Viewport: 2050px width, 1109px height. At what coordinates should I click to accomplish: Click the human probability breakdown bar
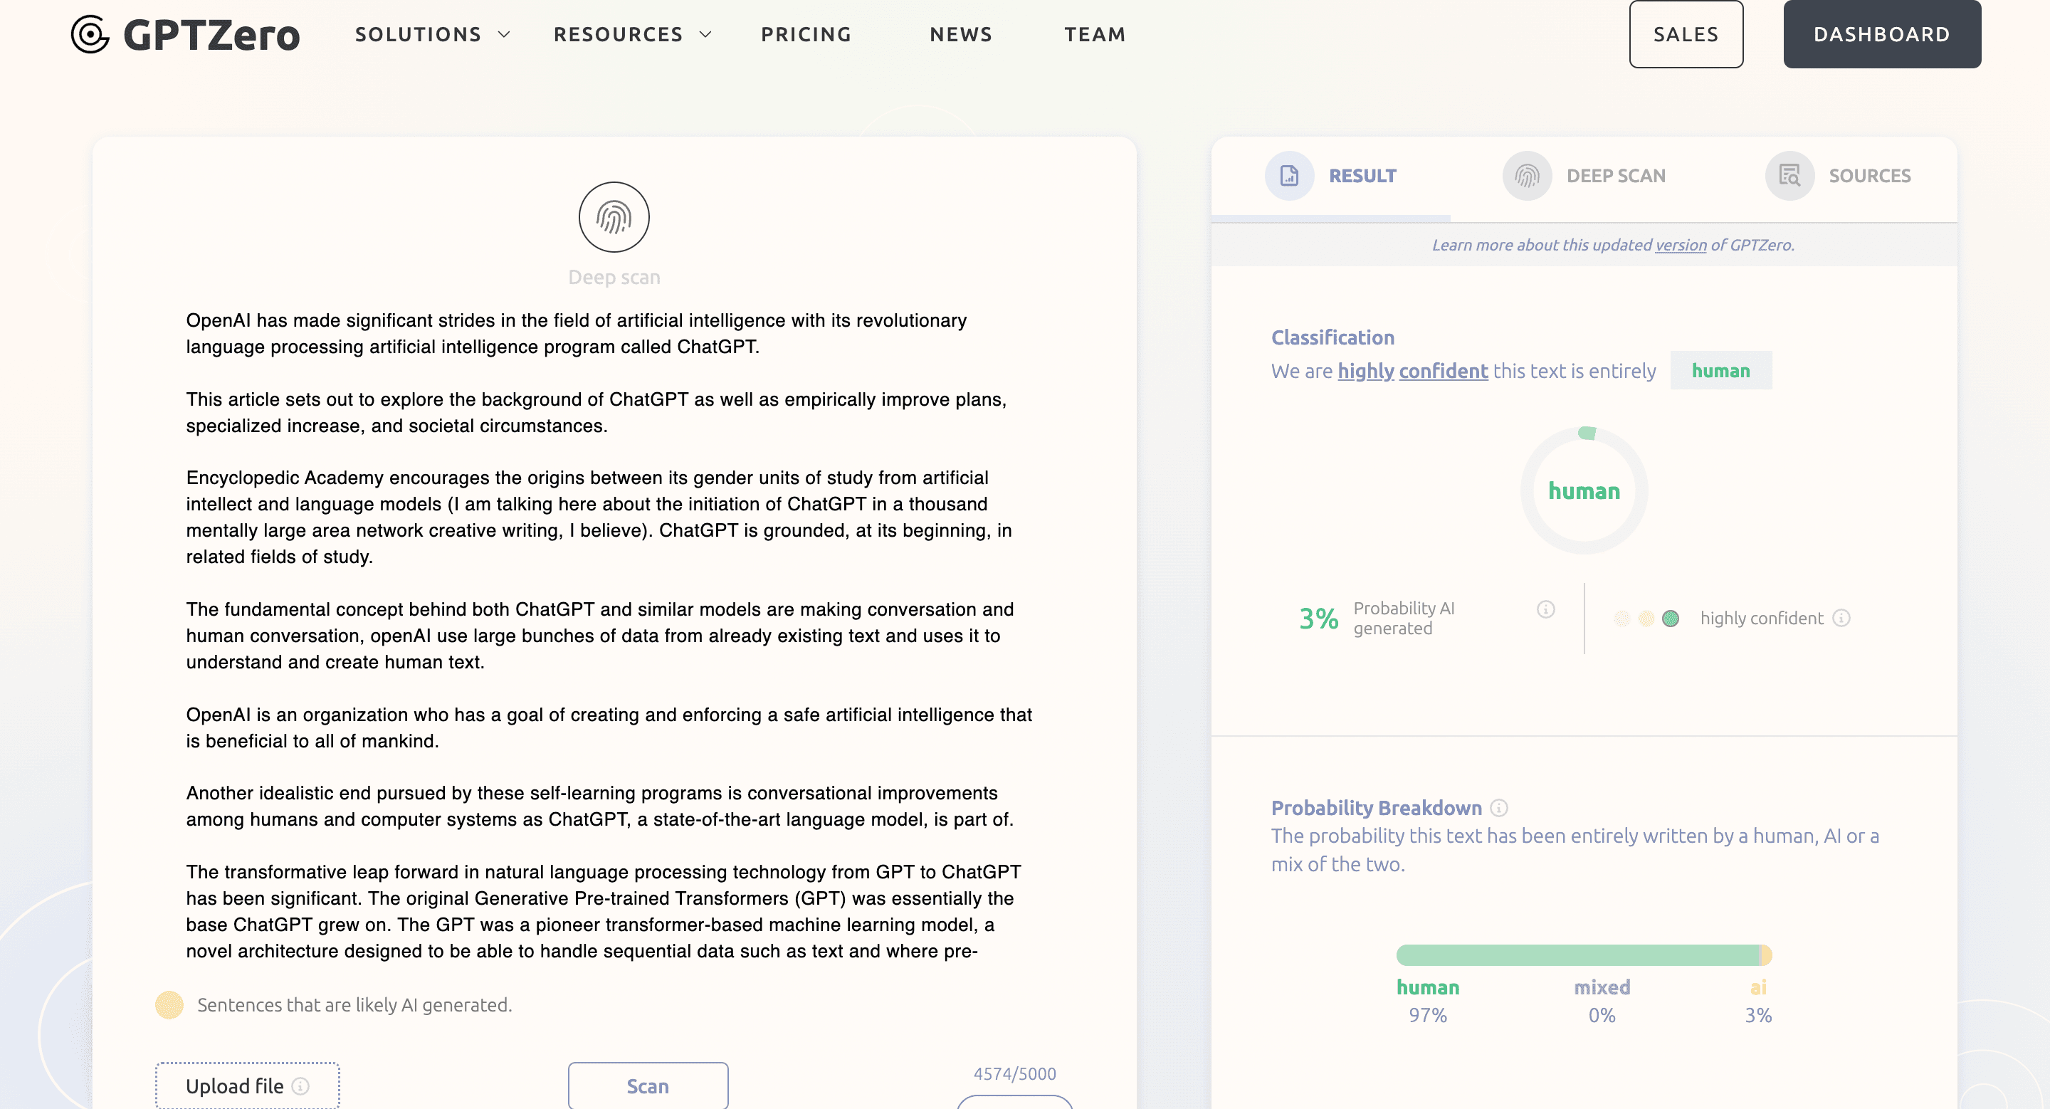click(x=1576, y=955)
